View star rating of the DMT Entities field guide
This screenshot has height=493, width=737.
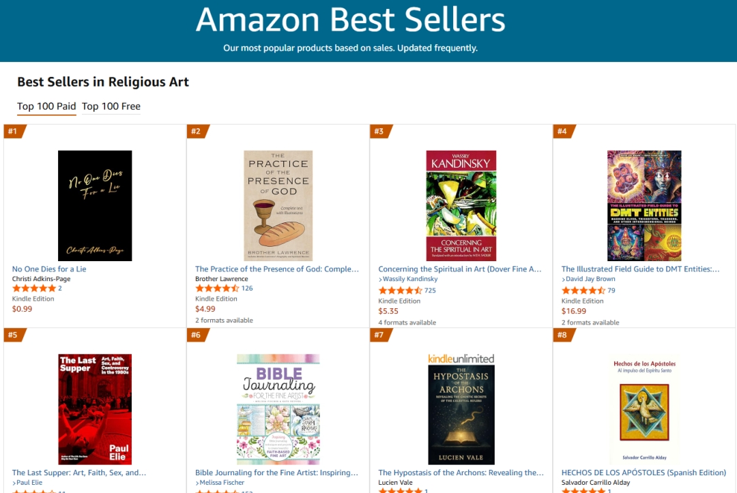(x=583, y=290)
